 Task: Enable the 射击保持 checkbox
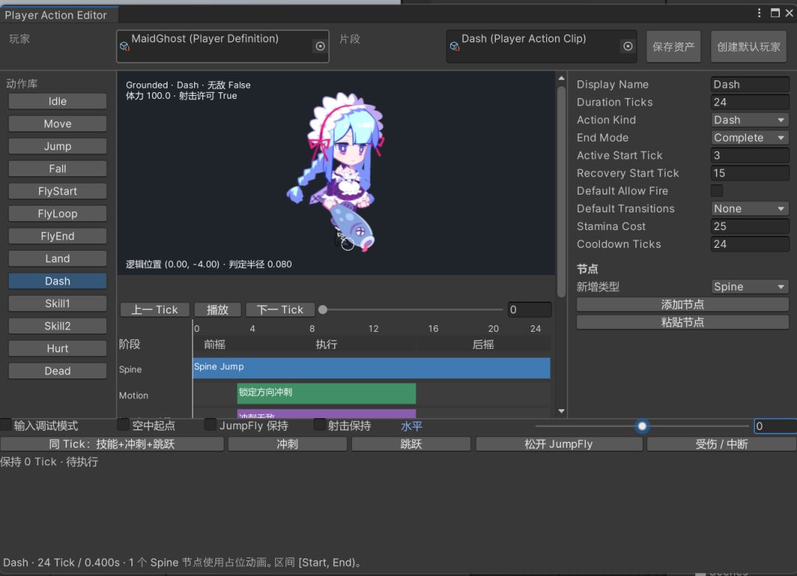(320, 425)
